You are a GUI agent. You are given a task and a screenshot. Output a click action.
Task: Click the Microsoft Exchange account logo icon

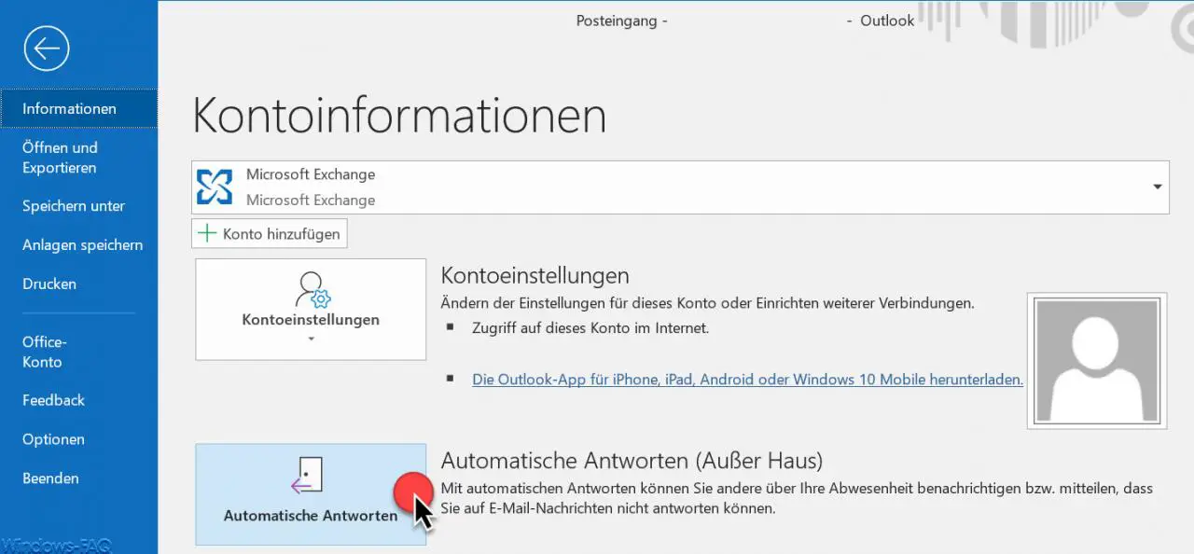215,187
